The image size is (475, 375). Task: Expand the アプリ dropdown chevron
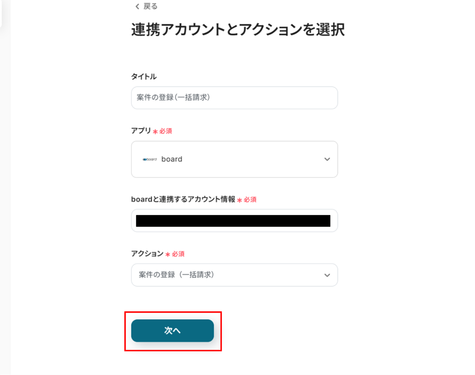click(x=327, y=159)
